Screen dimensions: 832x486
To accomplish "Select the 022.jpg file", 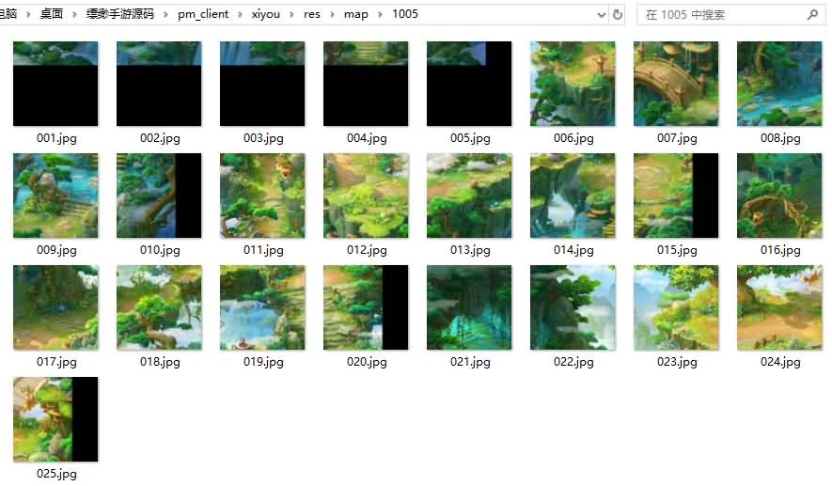I will pyautogui.click(x=573, y=307).
